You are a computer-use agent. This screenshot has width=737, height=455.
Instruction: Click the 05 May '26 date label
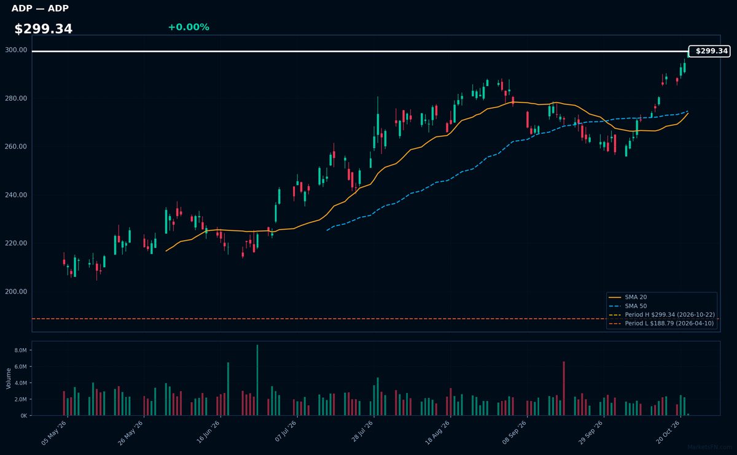(x=54, y=432)
